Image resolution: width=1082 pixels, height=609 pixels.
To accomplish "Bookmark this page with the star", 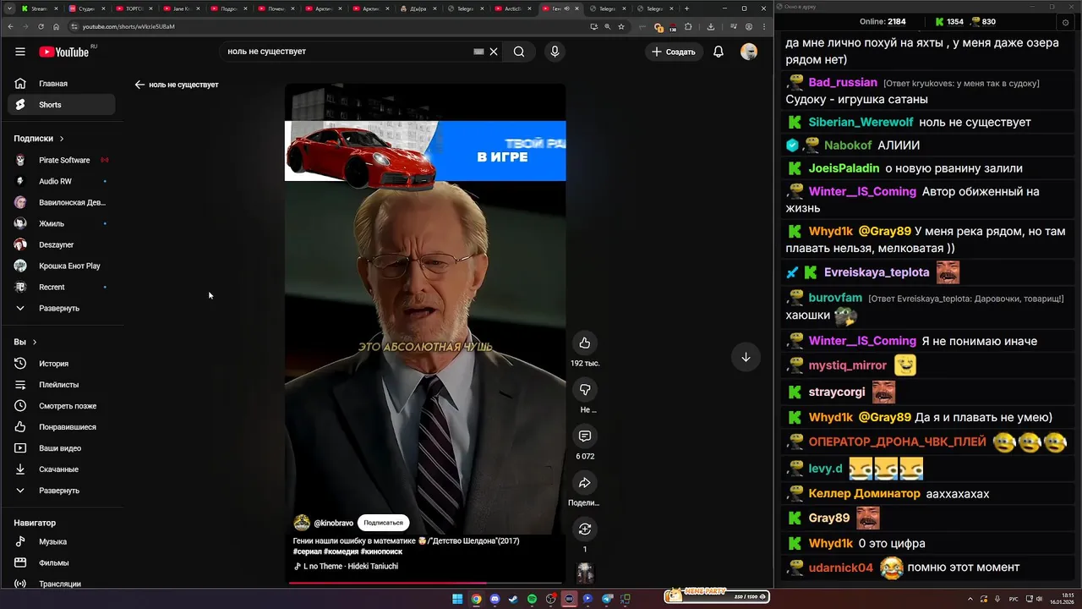I will 621,26.
